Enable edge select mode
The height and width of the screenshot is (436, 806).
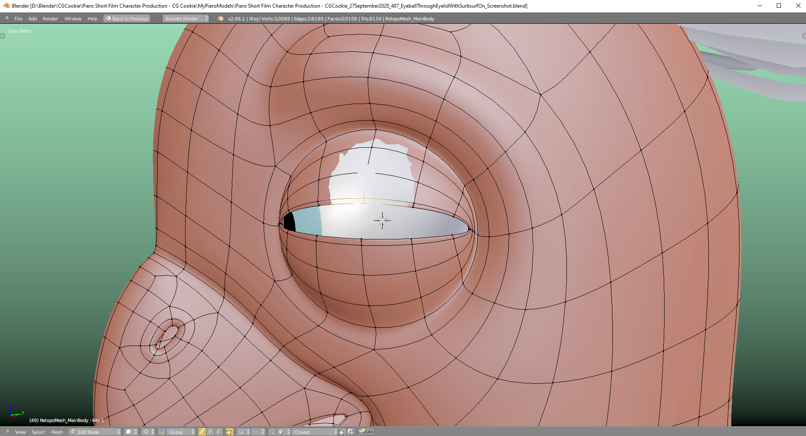(211, 432)
